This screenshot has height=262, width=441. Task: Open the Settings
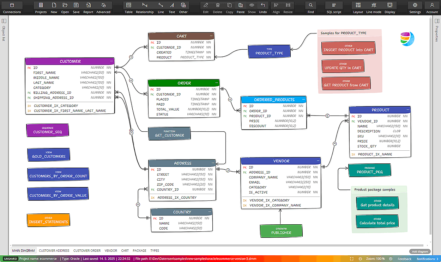click(415, 7)
